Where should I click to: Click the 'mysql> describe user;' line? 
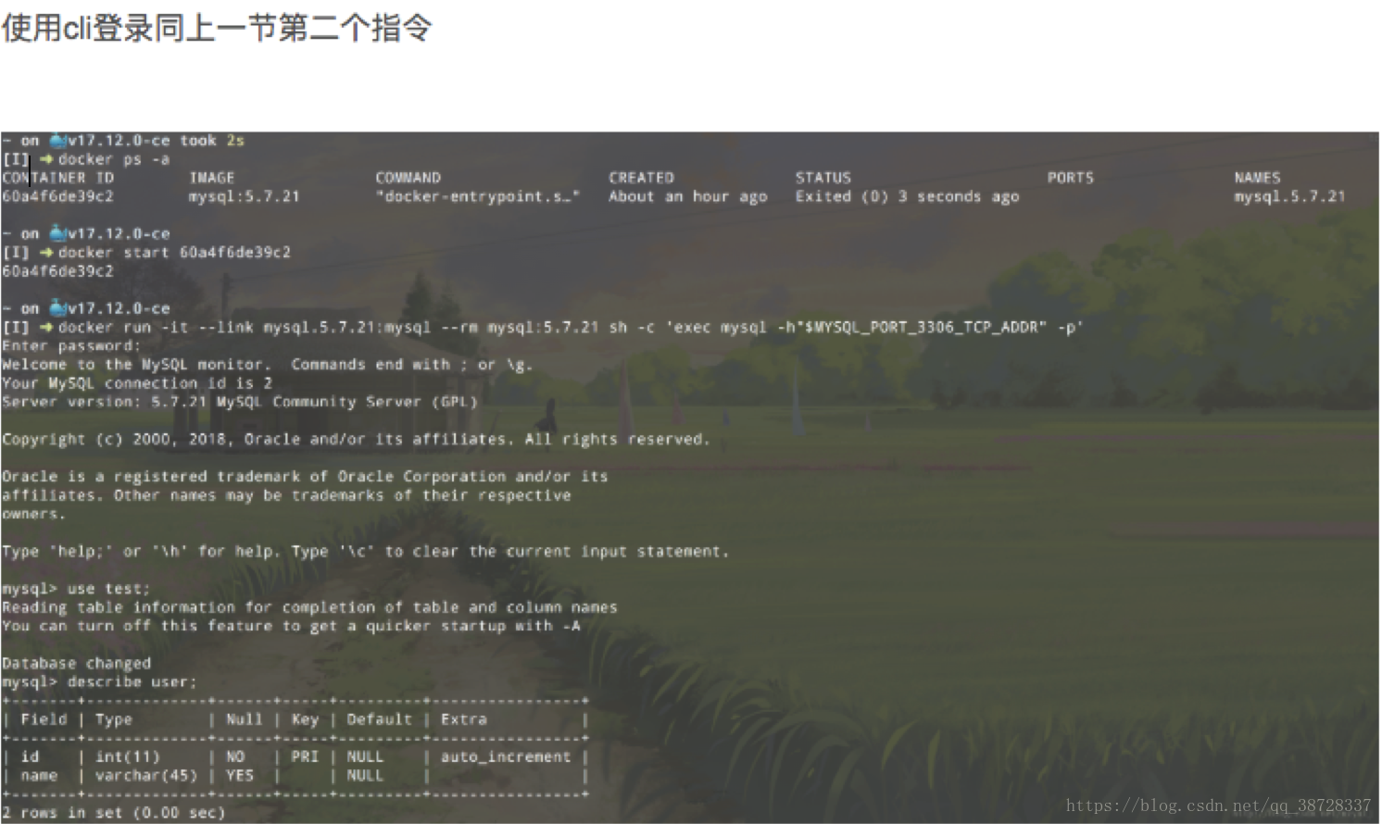click(x=99, y=682)
